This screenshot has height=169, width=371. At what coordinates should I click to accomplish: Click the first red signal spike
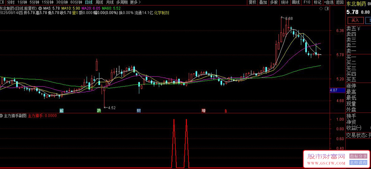[174, 143]
